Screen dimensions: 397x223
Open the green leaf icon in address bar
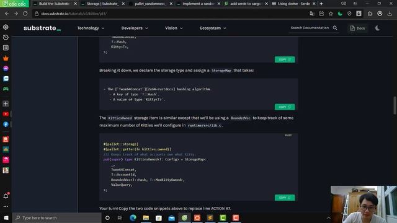click(x=340, y=14)
